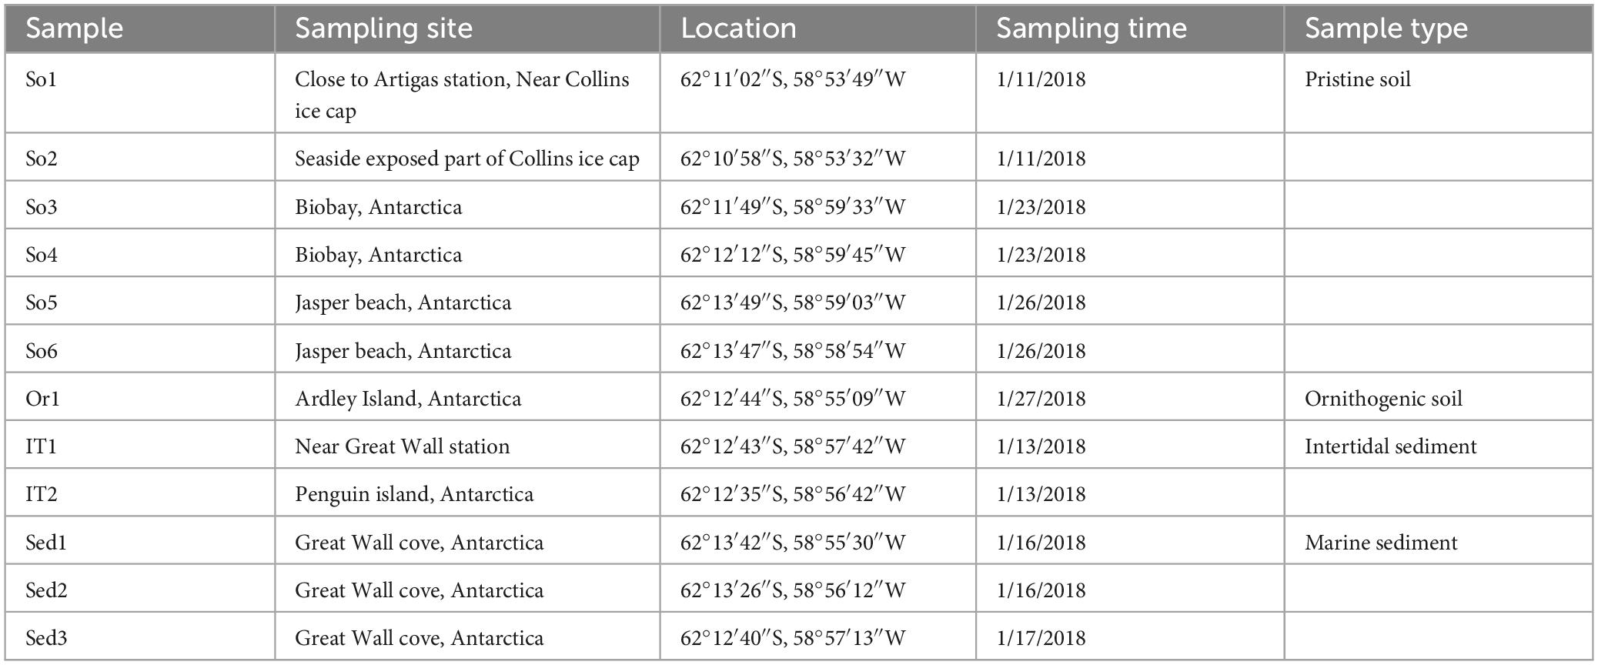This screenshot has height=665, width=1598.
Task: Click 'Penguin island, Antarctica' cell
Action: click(467, 493)
